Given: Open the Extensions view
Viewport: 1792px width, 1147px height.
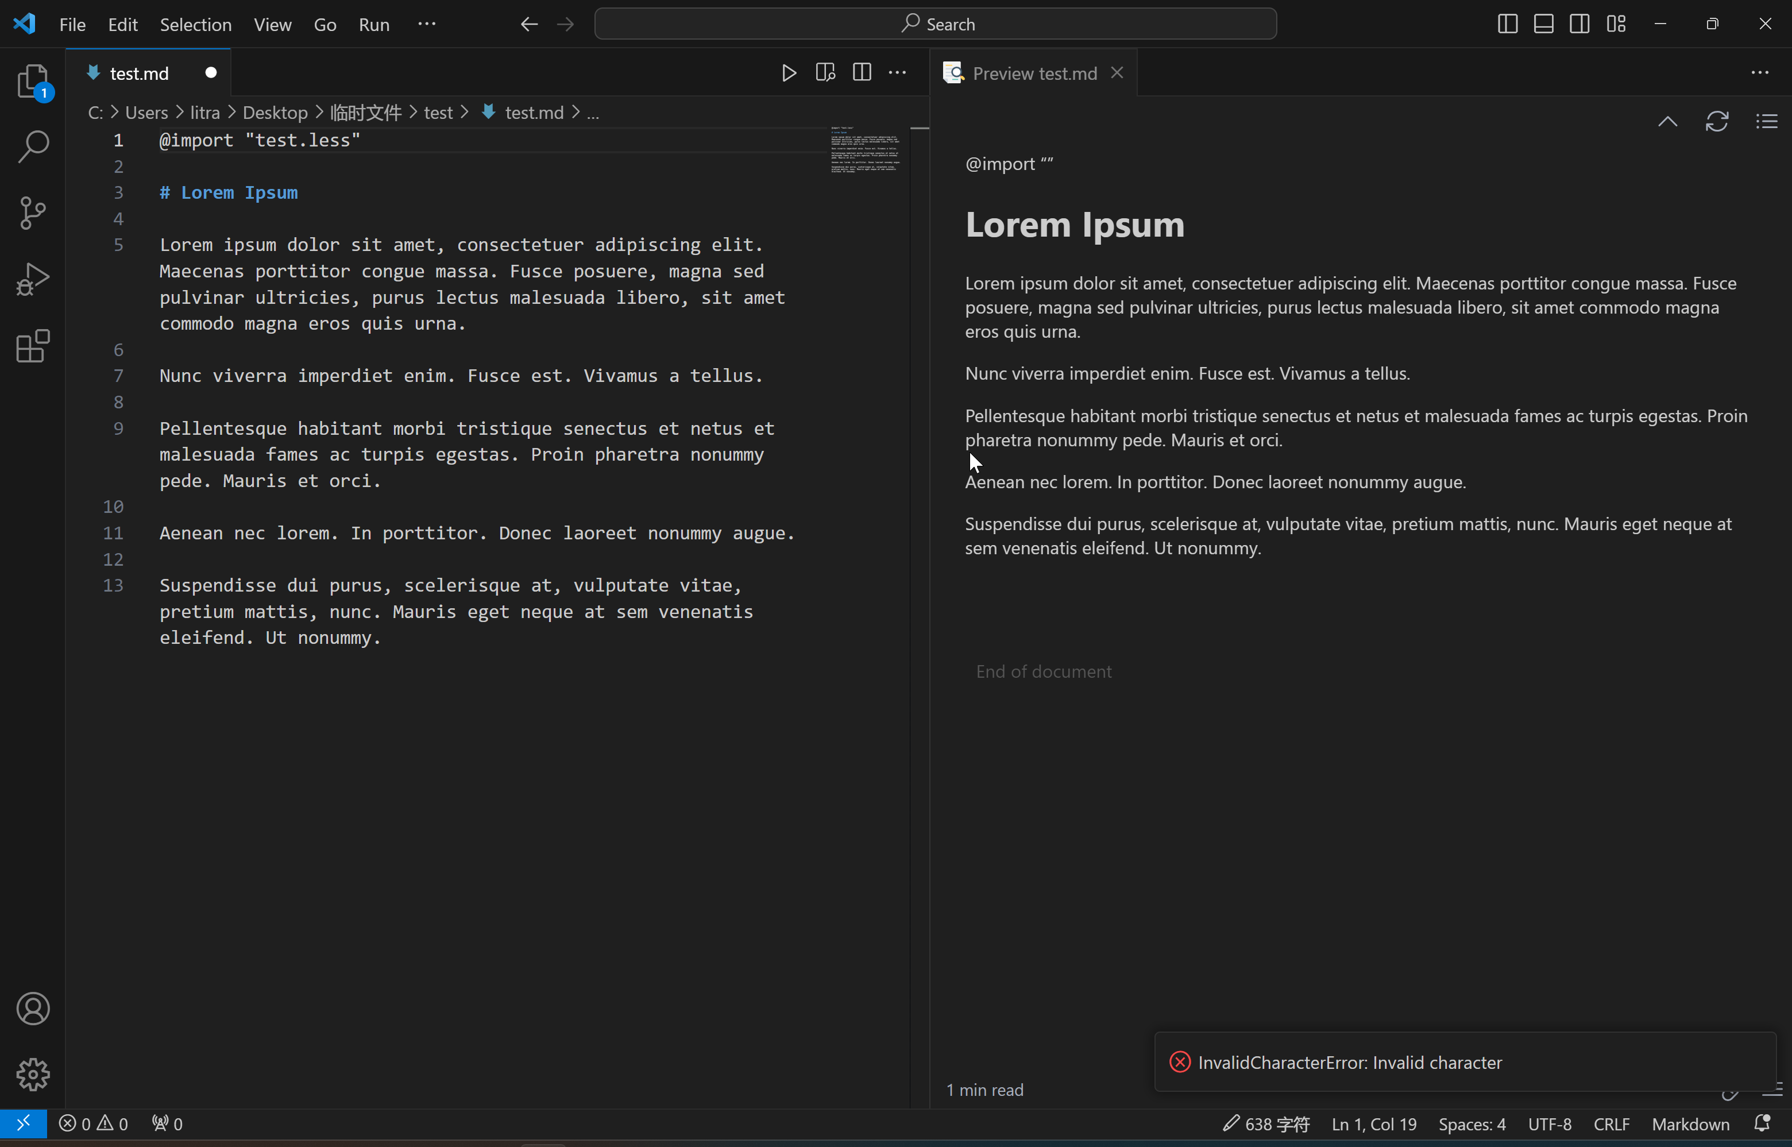Looking at the screenshot, I should tap(33, 346).
